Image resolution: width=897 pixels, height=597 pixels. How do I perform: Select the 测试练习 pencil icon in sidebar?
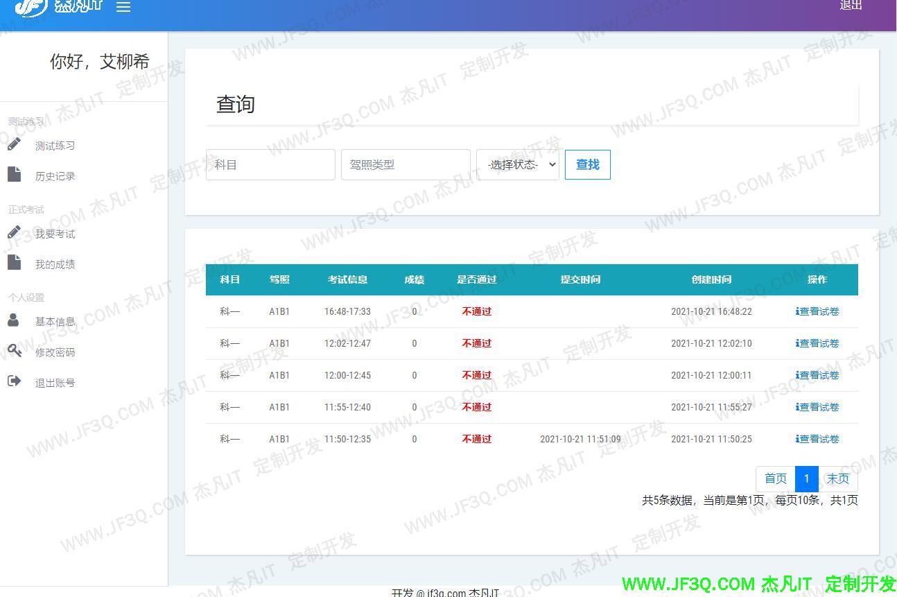point(15,144)
